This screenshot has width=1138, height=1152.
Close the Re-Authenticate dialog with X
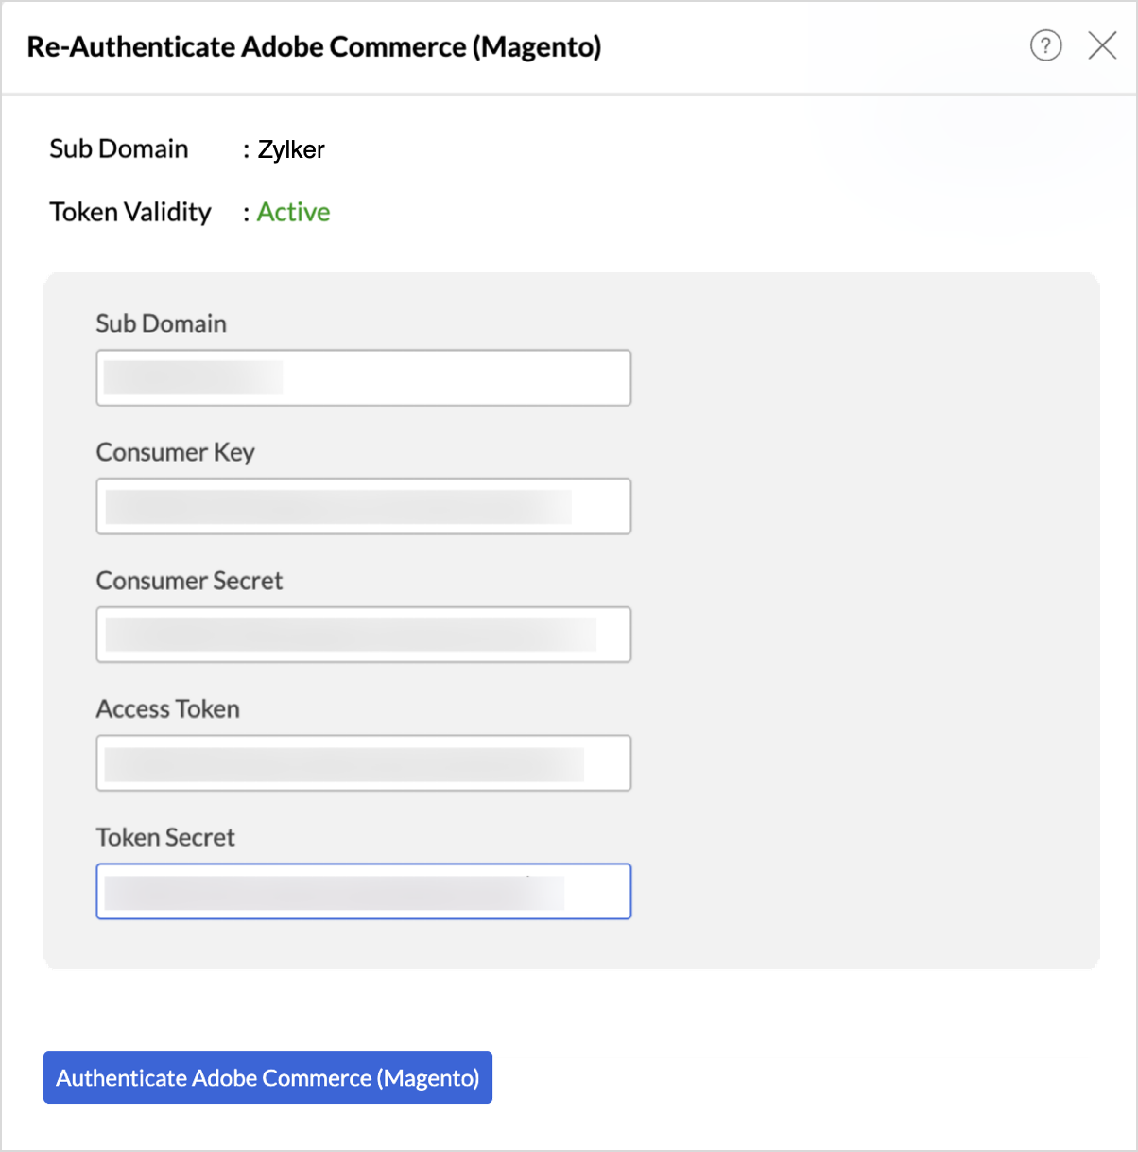pos(1102,45)
